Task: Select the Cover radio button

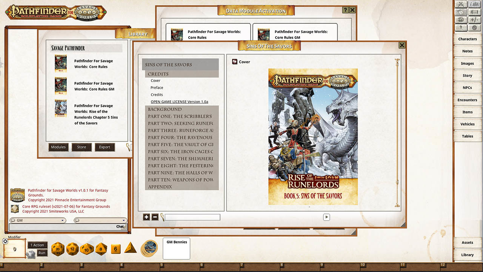Action: 235,62
